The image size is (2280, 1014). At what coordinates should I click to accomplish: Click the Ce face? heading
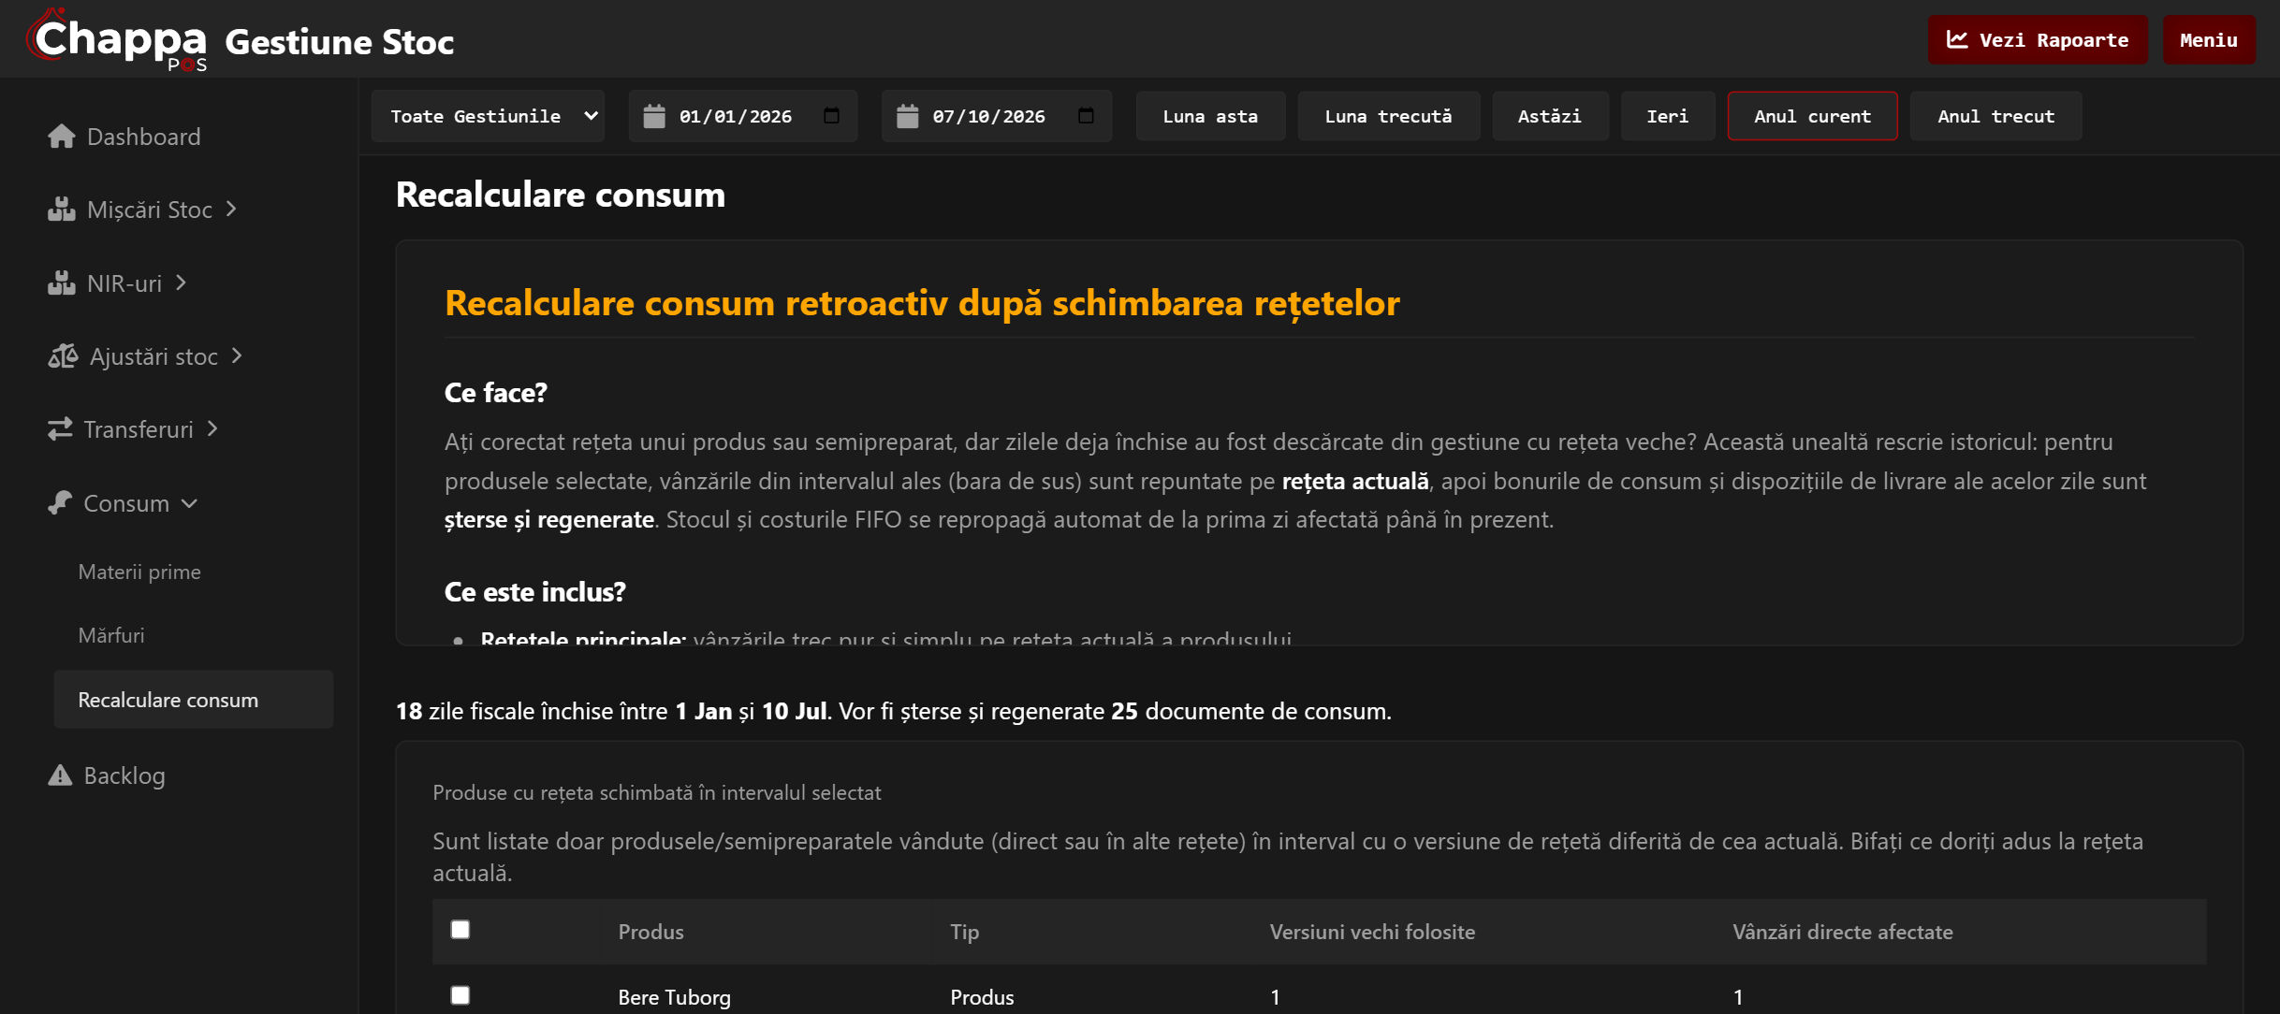click(496, 392)
